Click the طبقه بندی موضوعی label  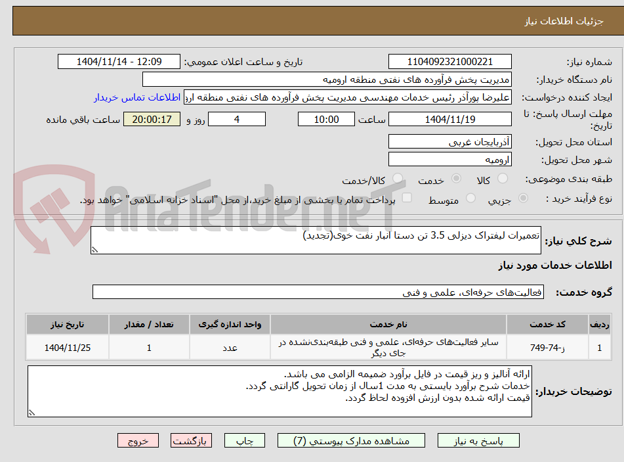(569, 179)
